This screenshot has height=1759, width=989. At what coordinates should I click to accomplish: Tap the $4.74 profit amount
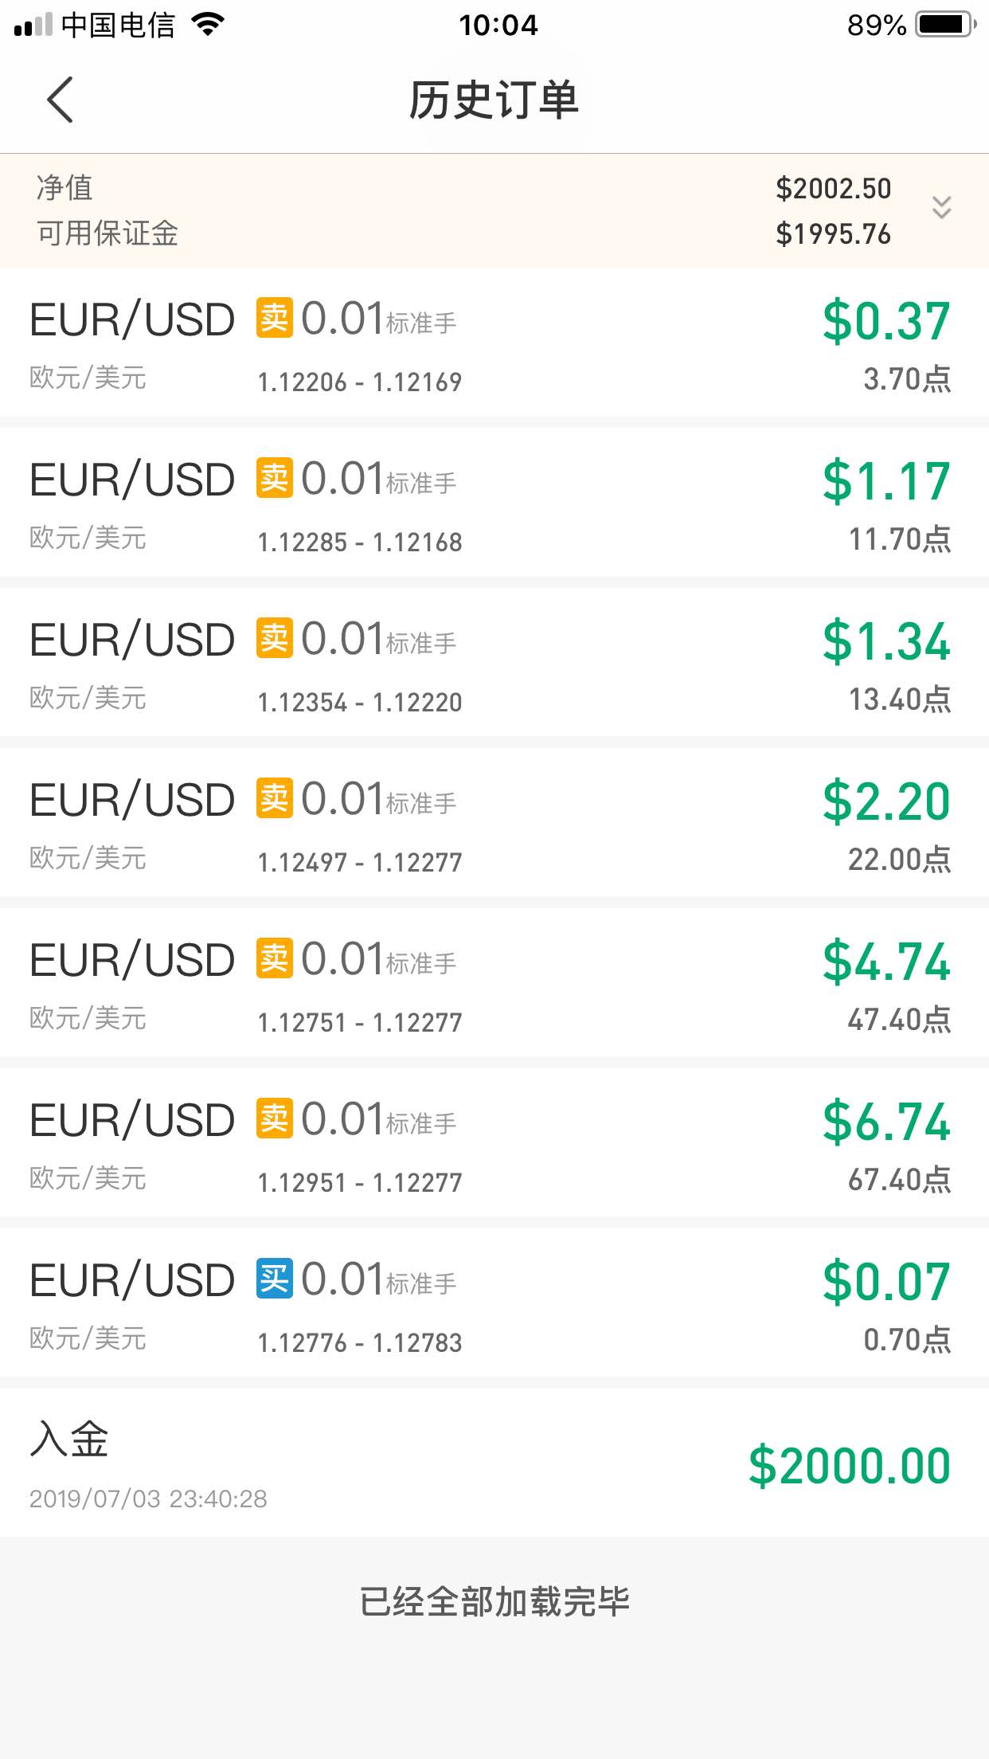(886, 962)
